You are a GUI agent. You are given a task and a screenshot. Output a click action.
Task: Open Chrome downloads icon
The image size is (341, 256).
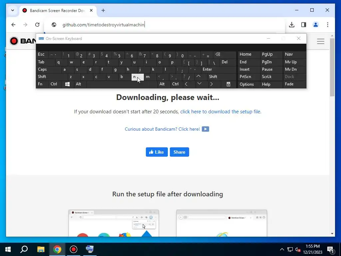point(292,25)
